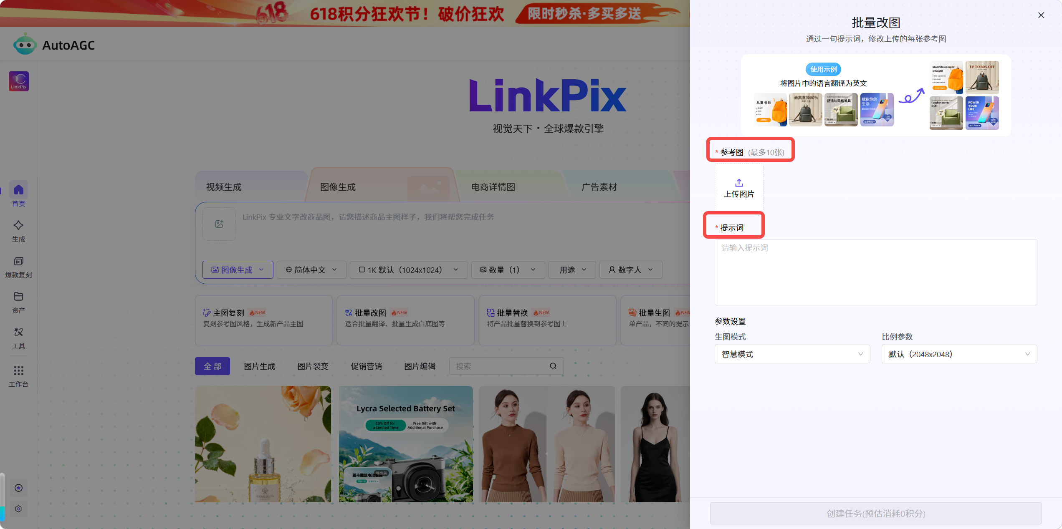Open the 批量替换 feature card
The image size is (1062, 529).
(x=548, y=320)
